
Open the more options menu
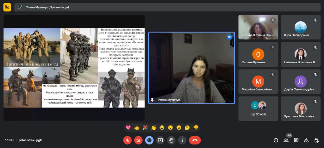pyautogui.click(x=182, y=140)
